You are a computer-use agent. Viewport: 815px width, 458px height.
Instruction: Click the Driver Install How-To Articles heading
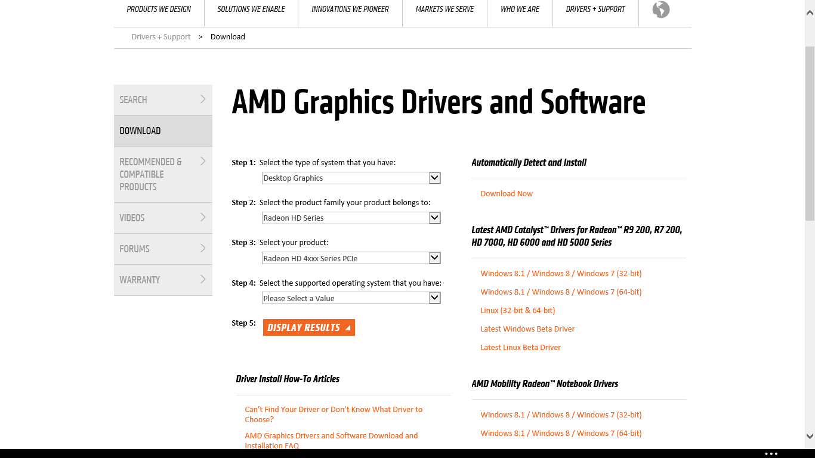tap(288, 379)
